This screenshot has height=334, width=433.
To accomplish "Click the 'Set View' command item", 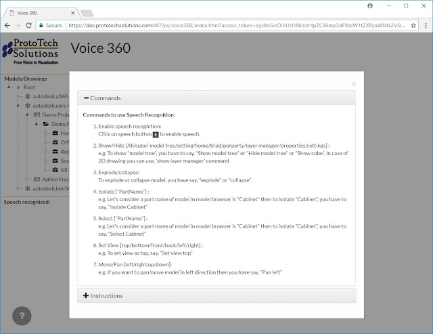I will click(x=151, y=245).
